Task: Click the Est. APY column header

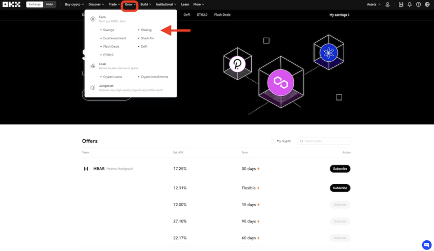Action: click(178, 153)
